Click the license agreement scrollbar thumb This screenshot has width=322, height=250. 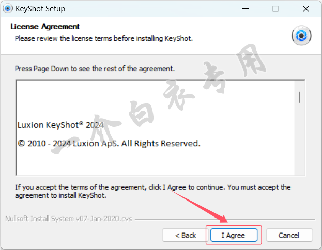pos(299,97)
